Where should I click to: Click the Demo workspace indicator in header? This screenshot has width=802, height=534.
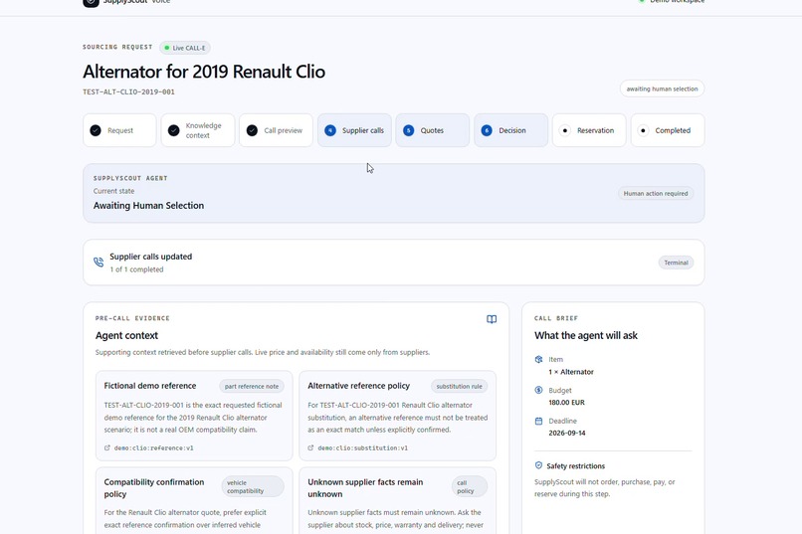[672, 2]
